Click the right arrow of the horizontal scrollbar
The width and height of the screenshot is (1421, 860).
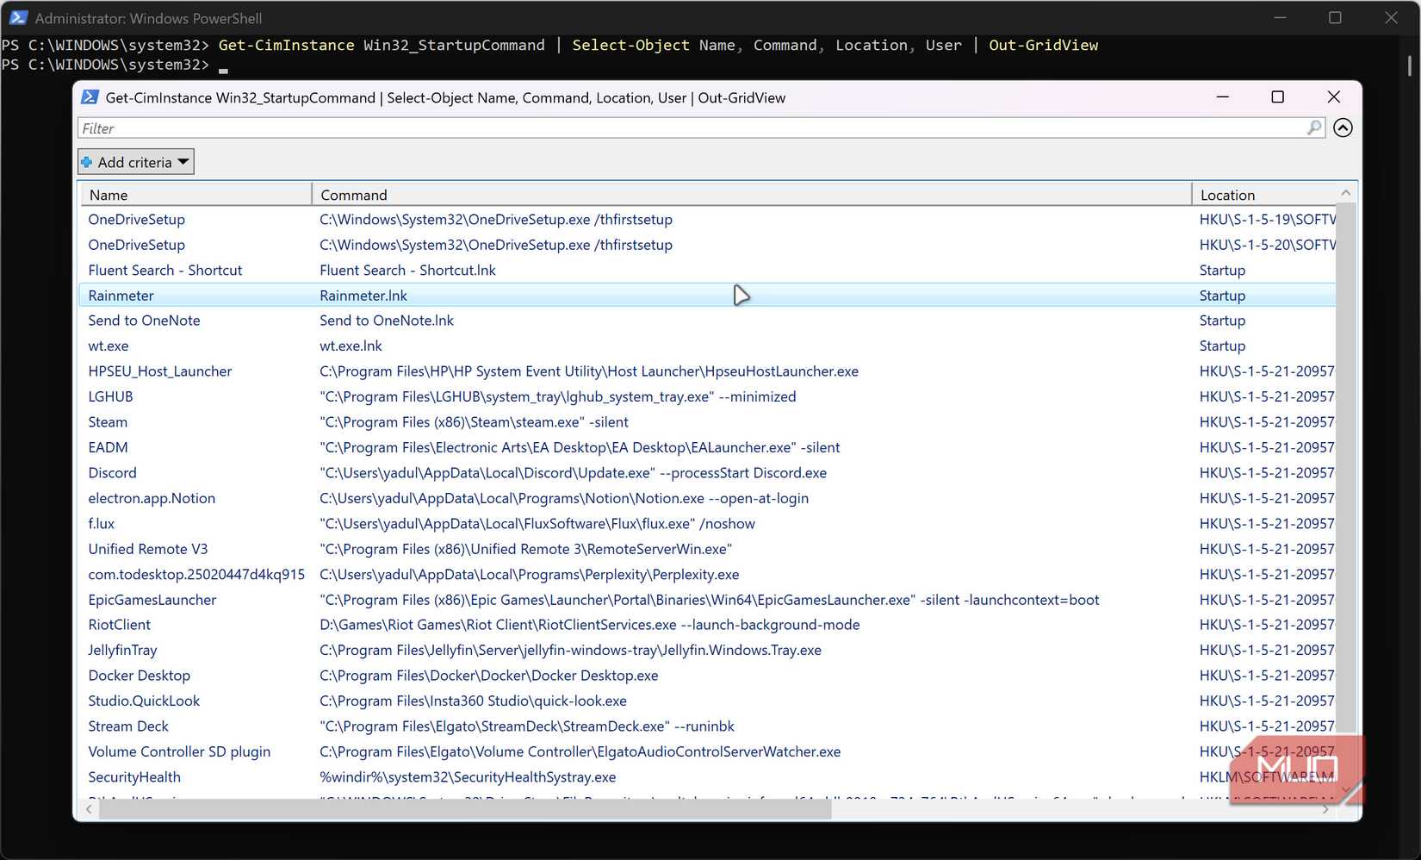pyautogui.click(x=1325, y=809)
